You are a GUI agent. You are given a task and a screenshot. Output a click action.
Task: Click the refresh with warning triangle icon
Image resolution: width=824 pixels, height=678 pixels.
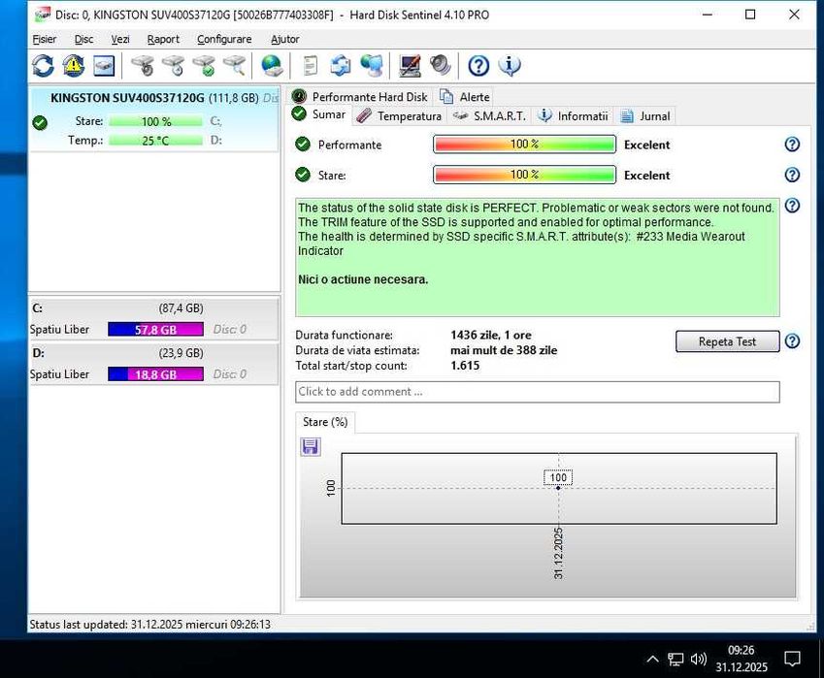click(74, 66)
